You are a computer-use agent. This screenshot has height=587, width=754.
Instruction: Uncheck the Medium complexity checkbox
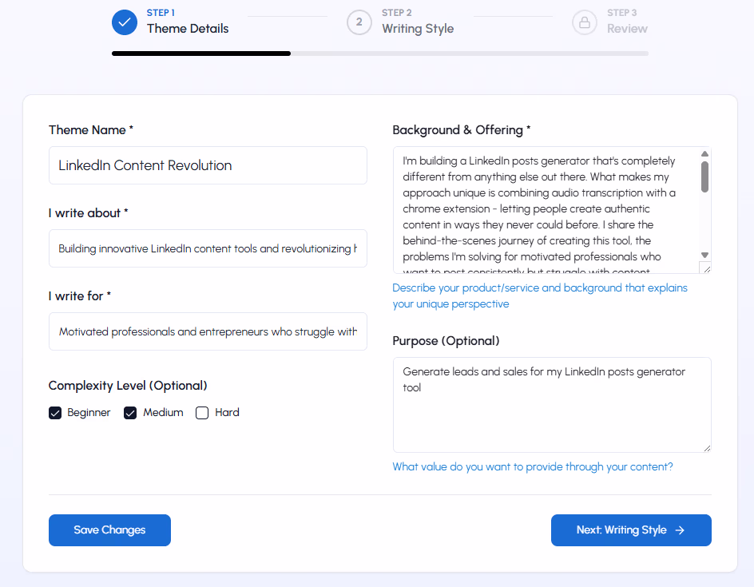[x=131, y=413]
